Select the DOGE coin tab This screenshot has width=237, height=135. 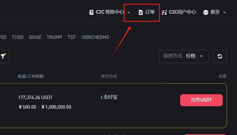tap(35, 37)
